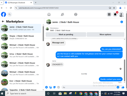Open the Chrome profile icon
The width and height of the screenshot is (127, 96).
(x=120, y=8)
